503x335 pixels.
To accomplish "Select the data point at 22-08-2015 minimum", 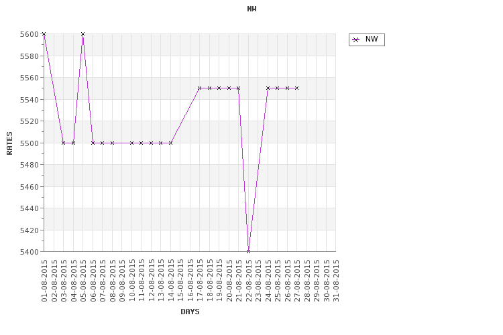I will coord(248,252).
